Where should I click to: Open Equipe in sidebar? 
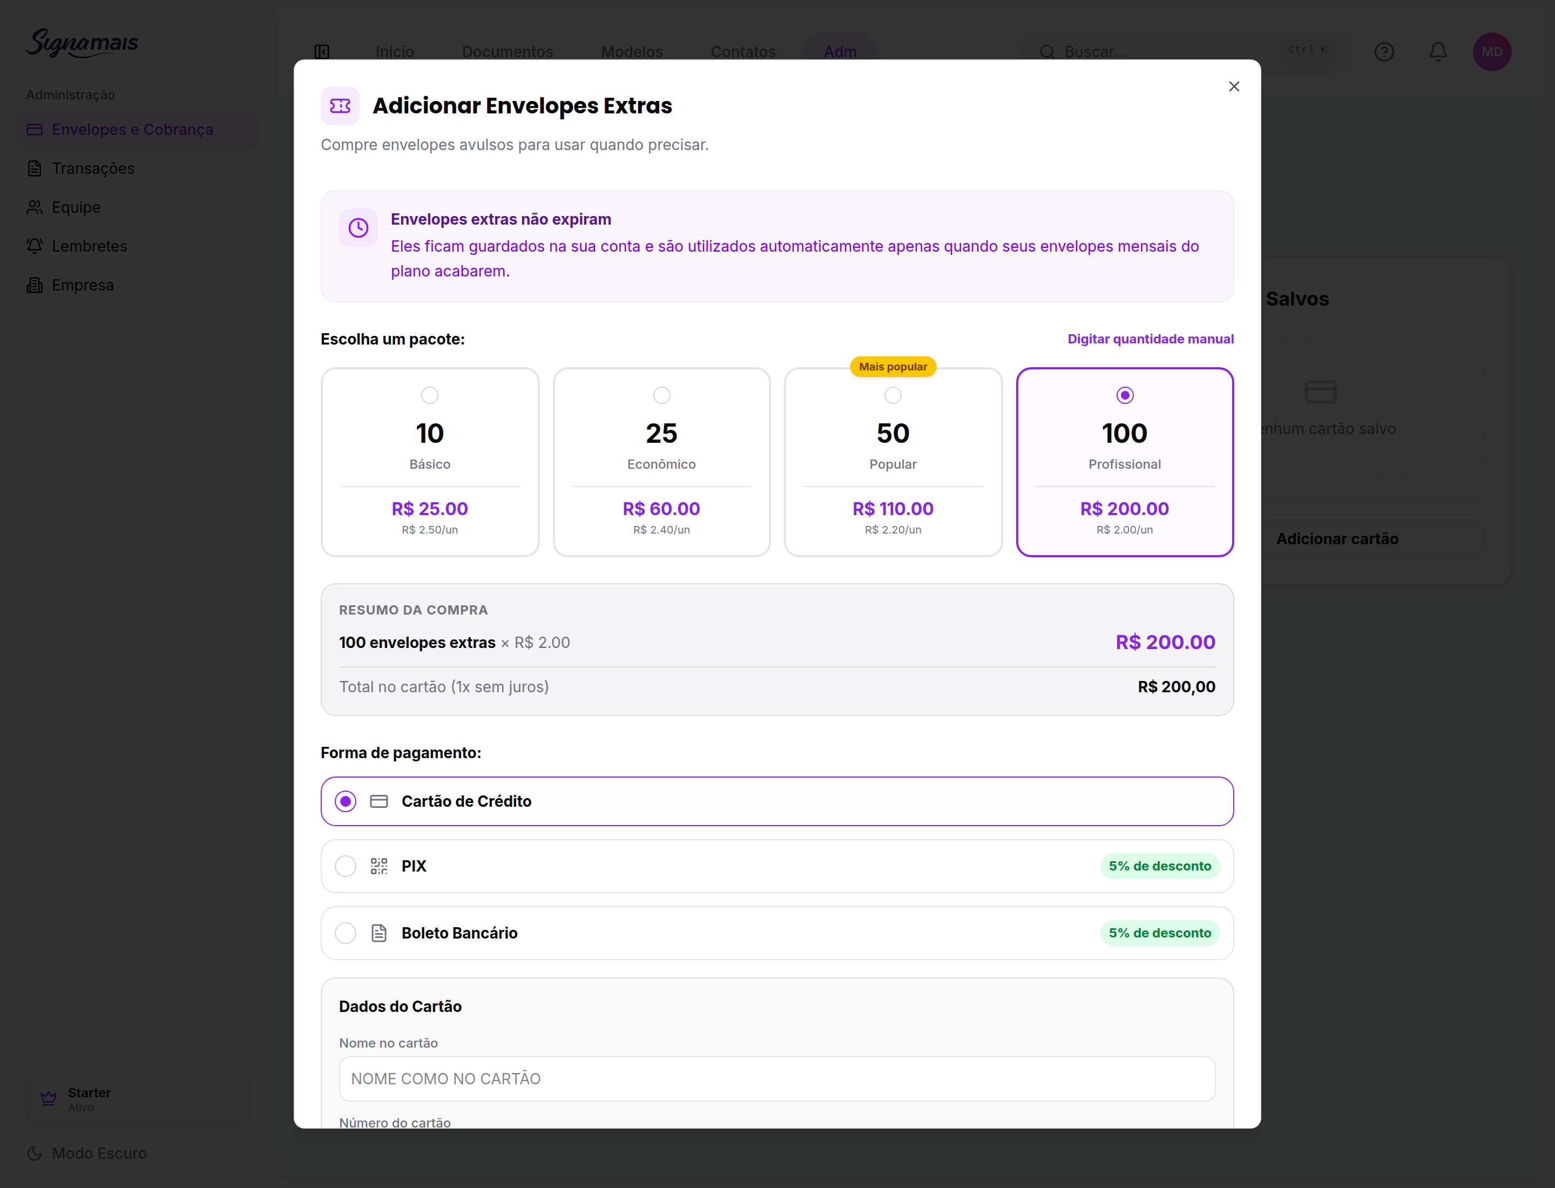(139, 207)
